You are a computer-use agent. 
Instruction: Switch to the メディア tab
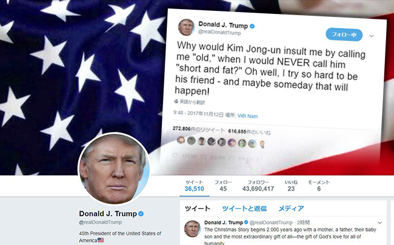click(291, 208)
